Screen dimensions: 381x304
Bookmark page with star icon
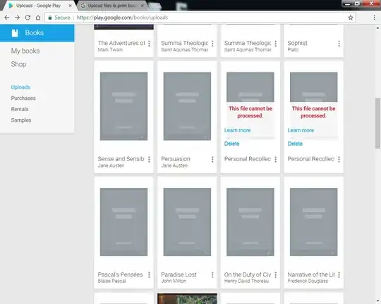pos(351,18)
